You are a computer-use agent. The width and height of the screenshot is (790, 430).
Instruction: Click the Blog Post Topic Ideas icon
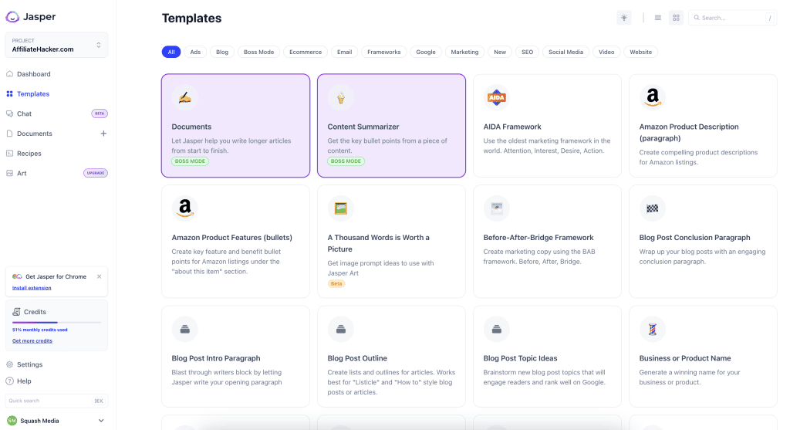tap(496, 329)
